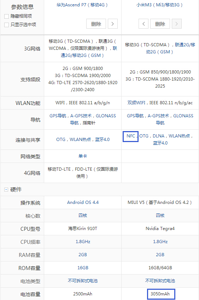The image size is (199, 300).
Task: Click disabled right arrow for 小米M3
Action: click(177, 24)
